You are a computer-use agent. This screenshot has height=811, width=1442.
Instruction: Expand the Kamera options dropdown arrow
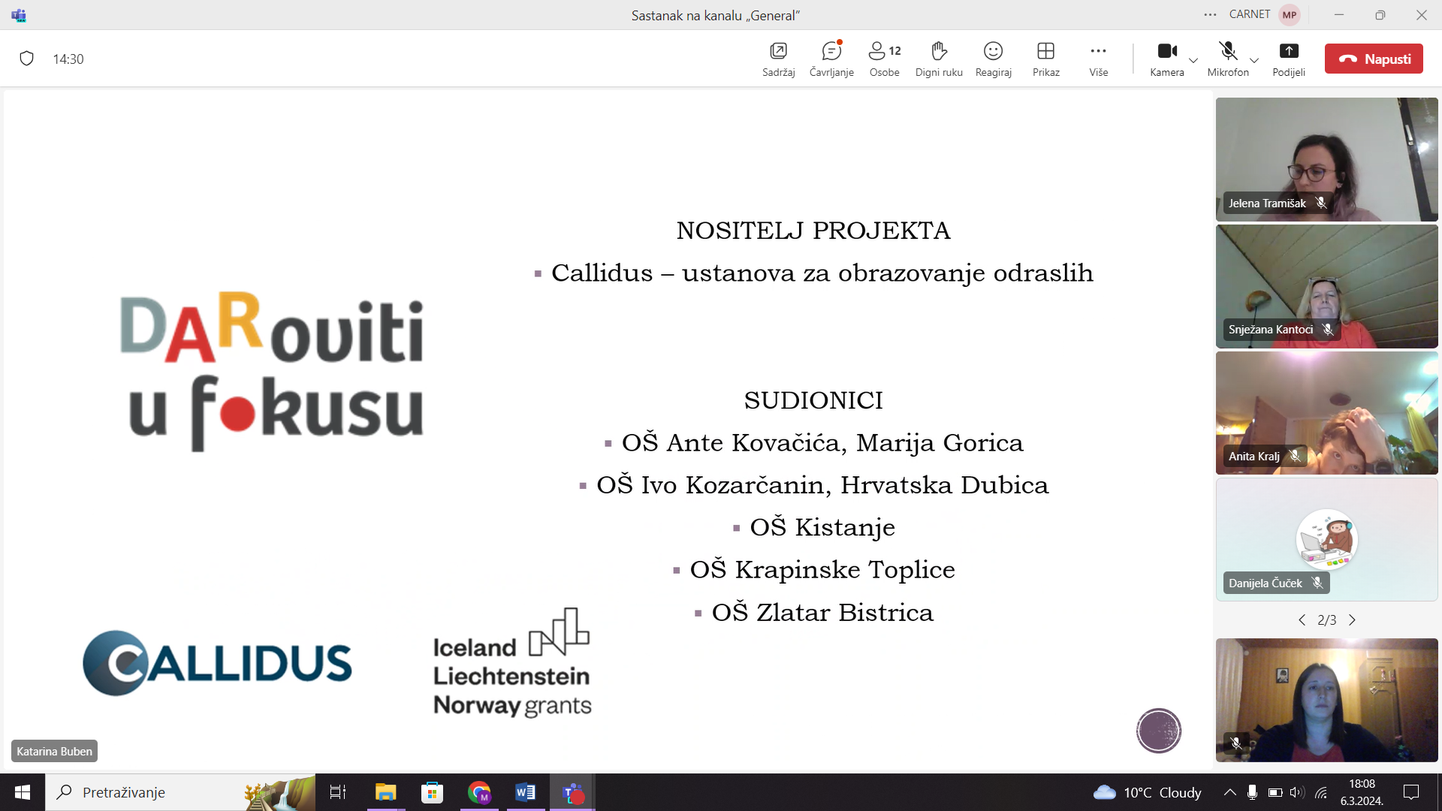(1193, 61)
